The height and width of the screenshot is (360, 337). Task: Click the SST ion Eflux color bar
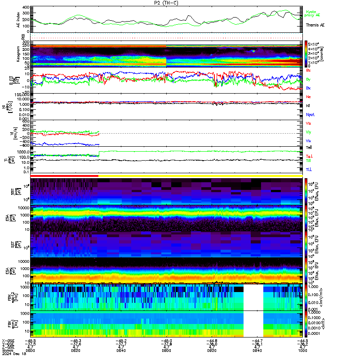pos(306,192)
